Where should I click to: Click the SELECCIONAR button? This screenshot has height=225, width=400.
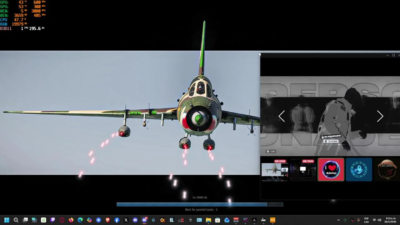[331, 141]
